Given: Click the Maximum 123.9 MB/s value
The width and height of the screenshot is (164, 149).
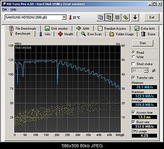Looking at the screenshot, I should tap(144, 96).
